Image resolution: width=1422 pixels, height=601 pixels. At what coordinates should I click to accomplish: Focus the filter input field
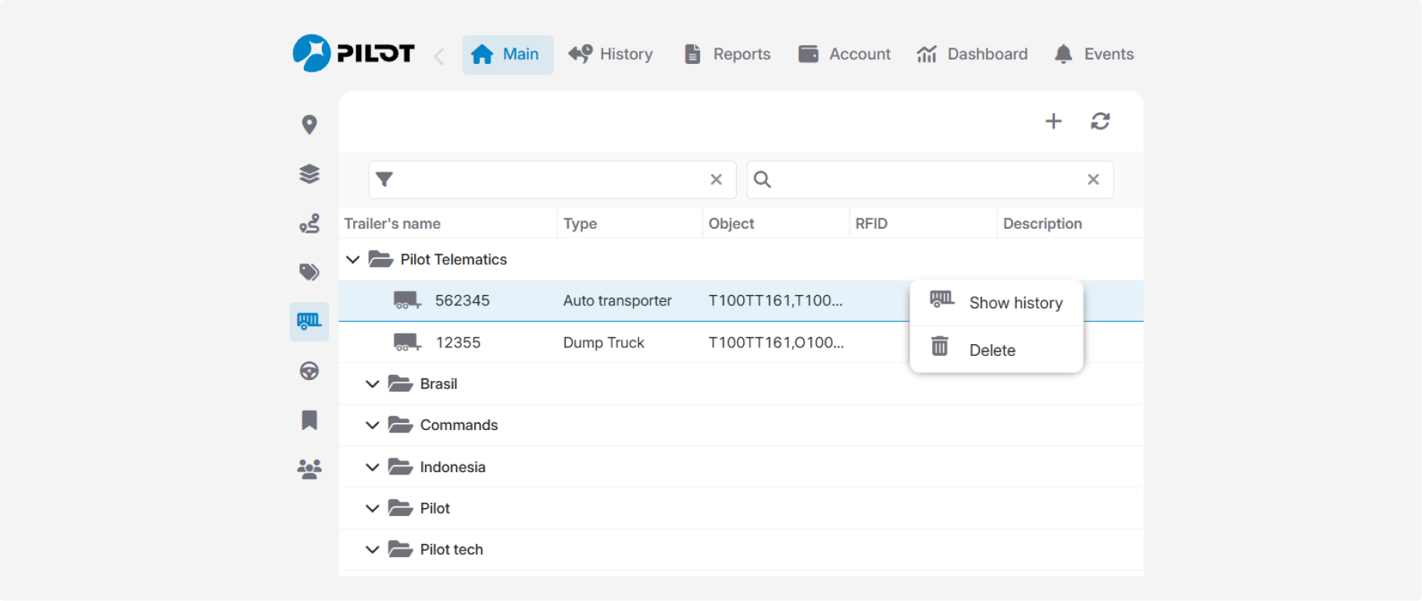552,180
